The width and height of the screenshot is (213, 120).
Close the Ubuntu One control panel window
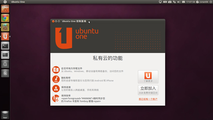tap(53, 21)
